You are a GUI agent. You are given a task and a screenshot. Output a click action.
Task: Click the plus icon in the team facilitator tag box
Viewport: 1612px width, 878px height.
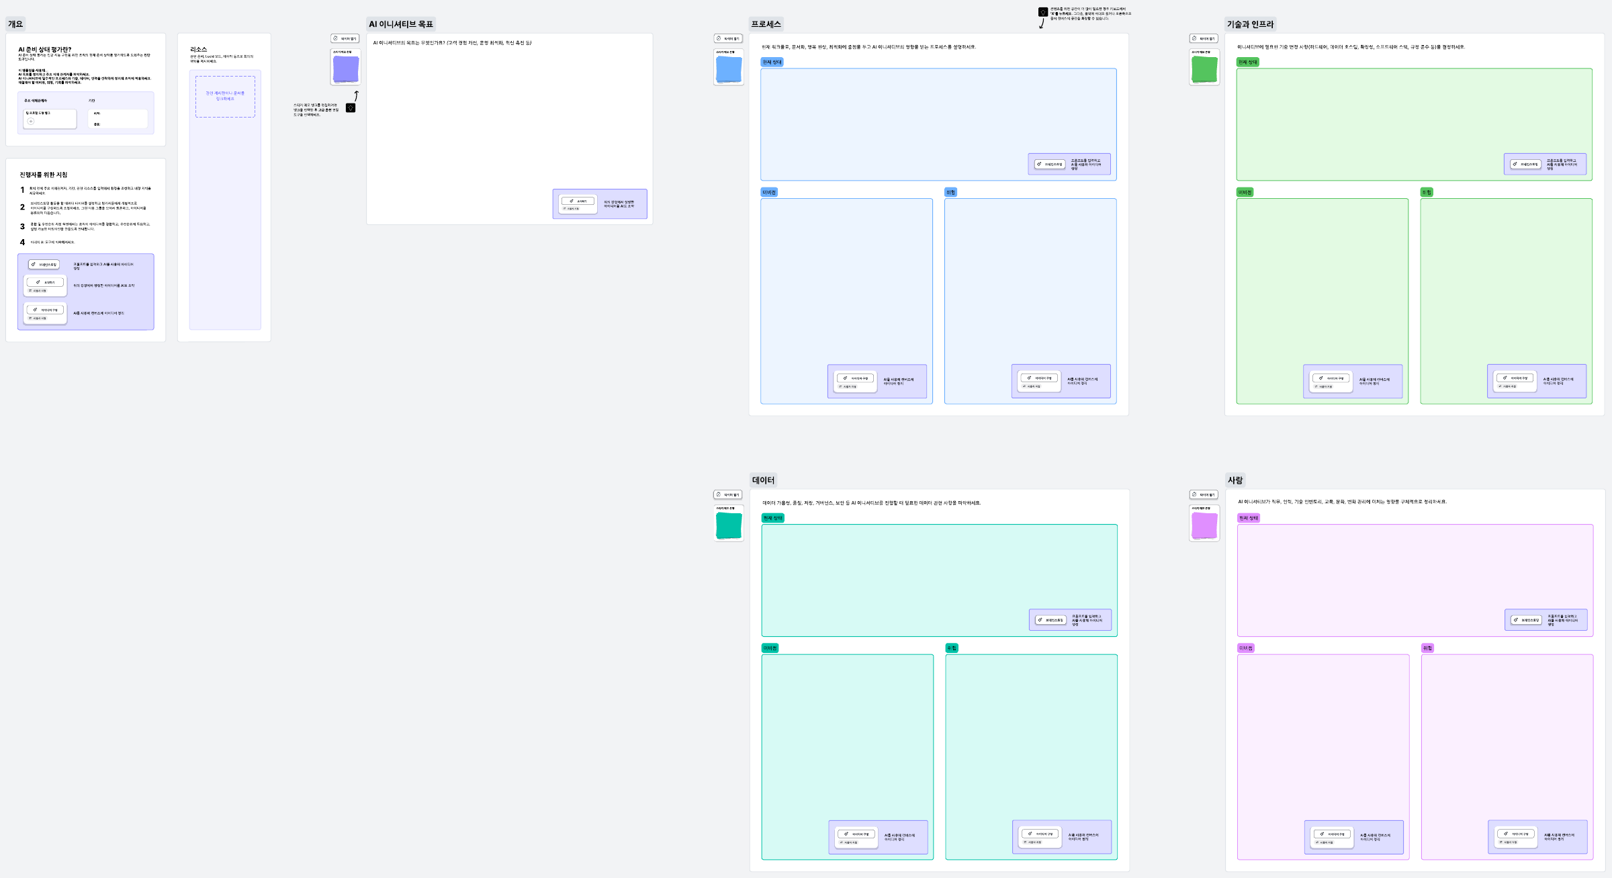click(31, 122)
